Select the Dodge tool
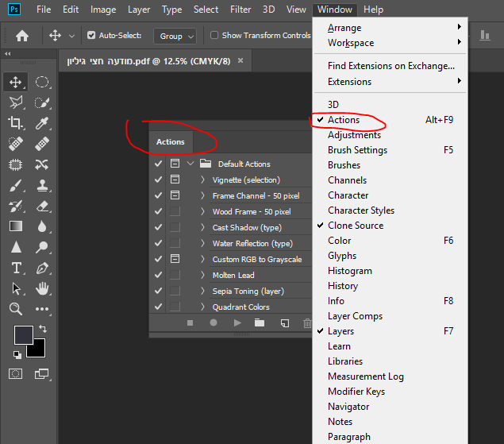Image resolution: width=504 pixels, height=444 pixels. pos(42,247)
